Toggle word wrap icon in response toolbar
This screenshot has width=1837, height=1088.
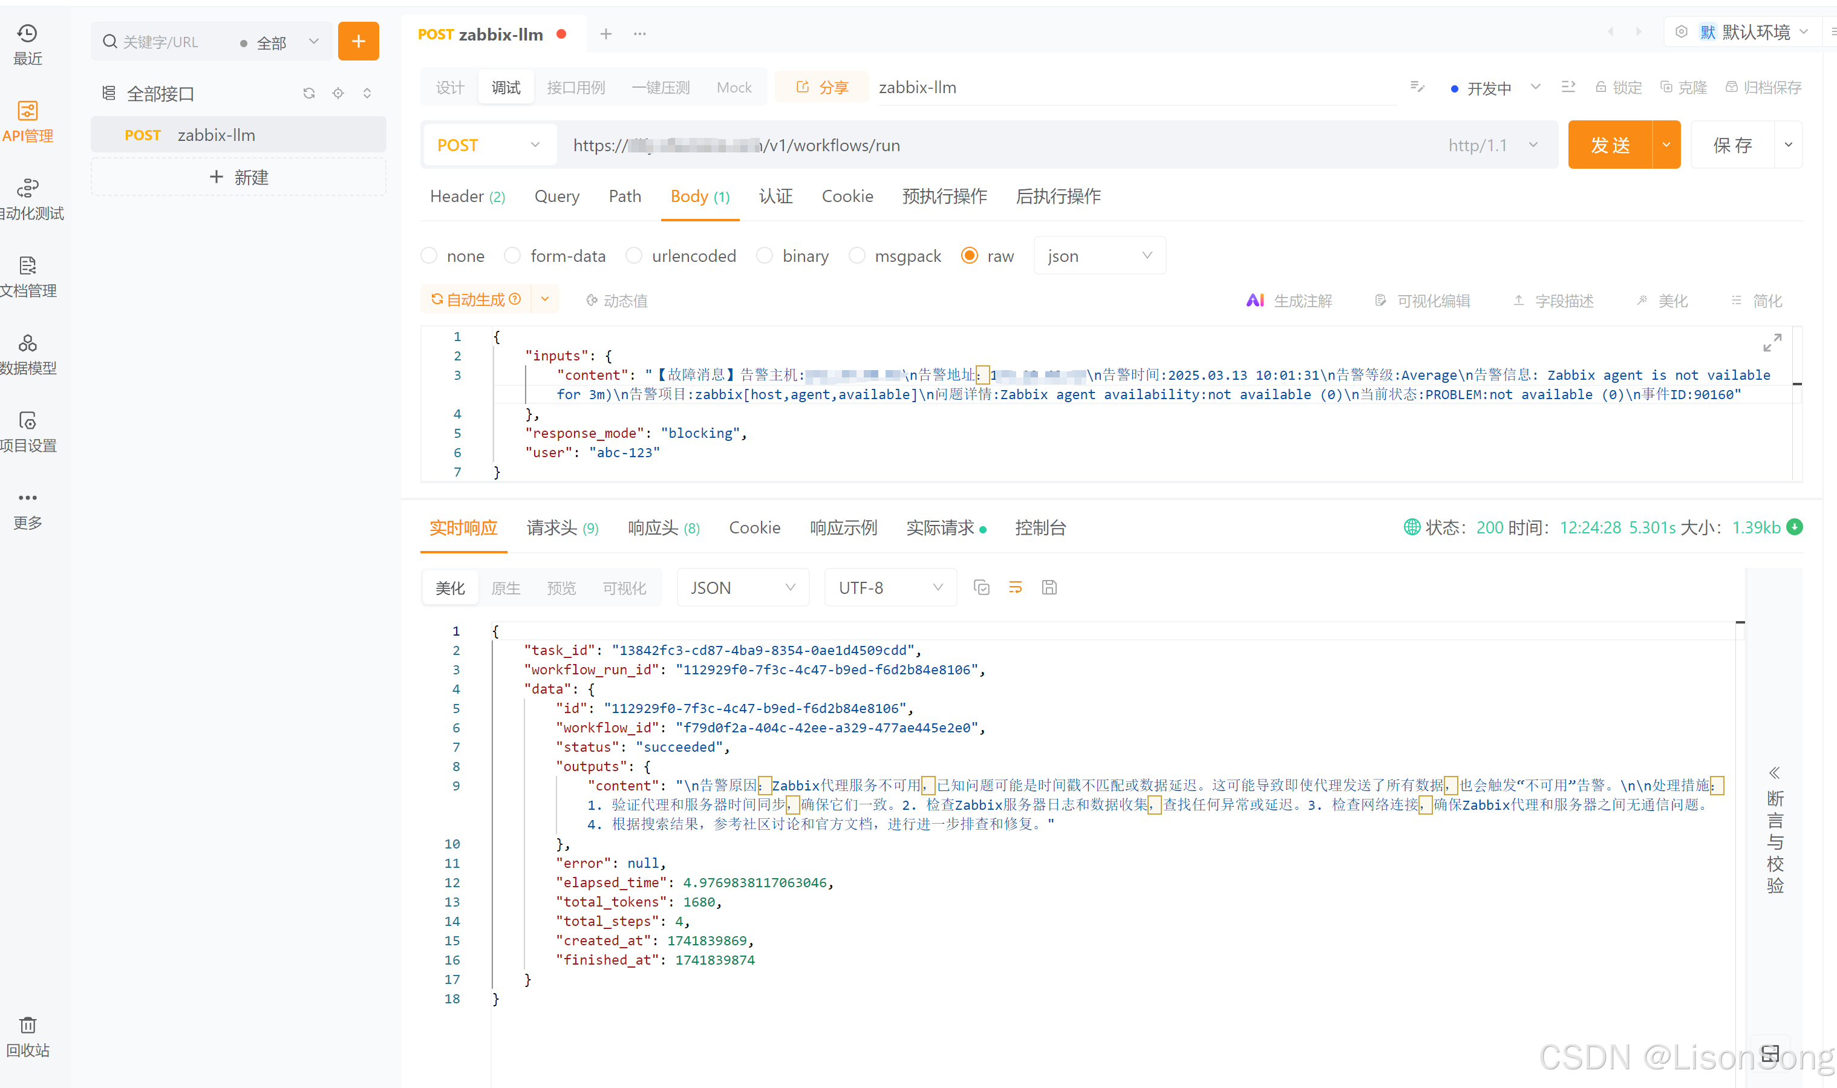click(x=1015, y=588)
